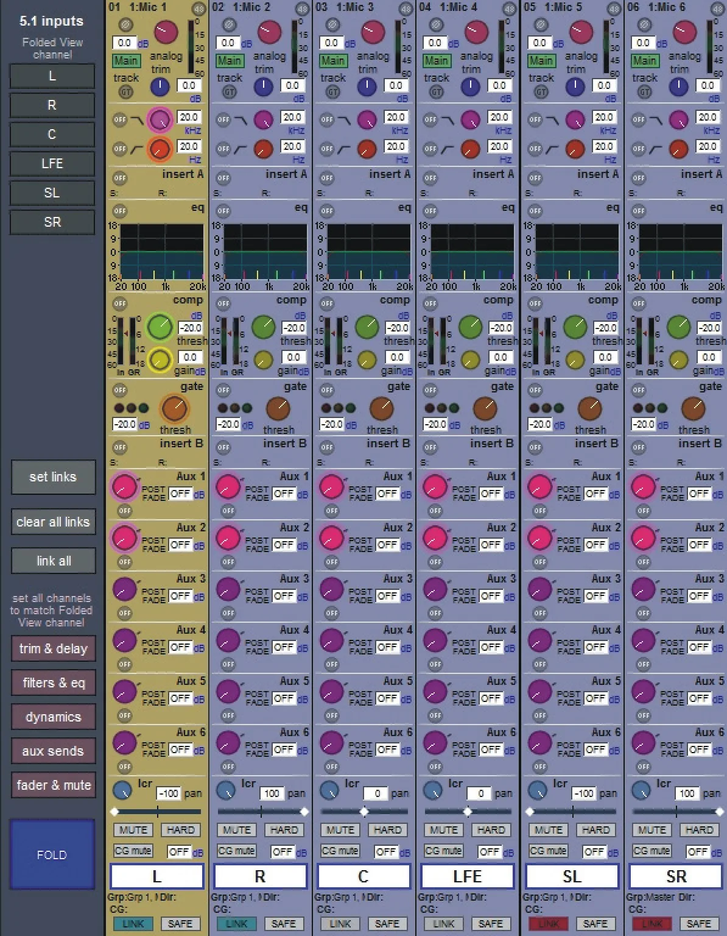Toggle the comp OFF switch on channel 04
The width and height of the screenshot is (727, 936).
click(430, 303)
